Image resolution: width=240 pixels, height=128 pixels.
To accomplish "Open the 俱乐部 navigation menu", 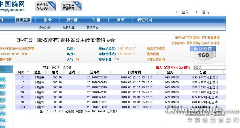I will click(72, 20).
